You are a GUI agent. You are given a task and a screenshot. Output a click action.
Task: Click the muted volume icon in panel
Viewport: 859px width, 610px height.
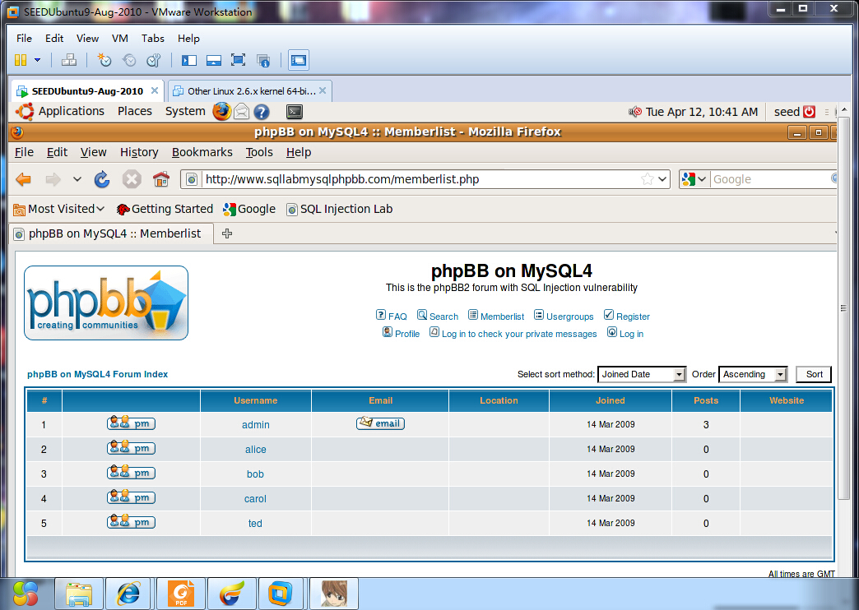(x=635, y=112)
